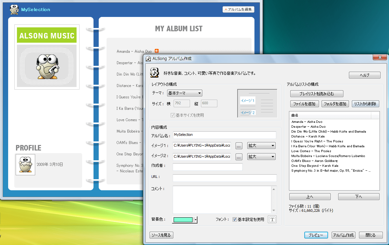
Task: Click Muita Bobeira in MY ALBUM LIST
Action: pos(129,131)
